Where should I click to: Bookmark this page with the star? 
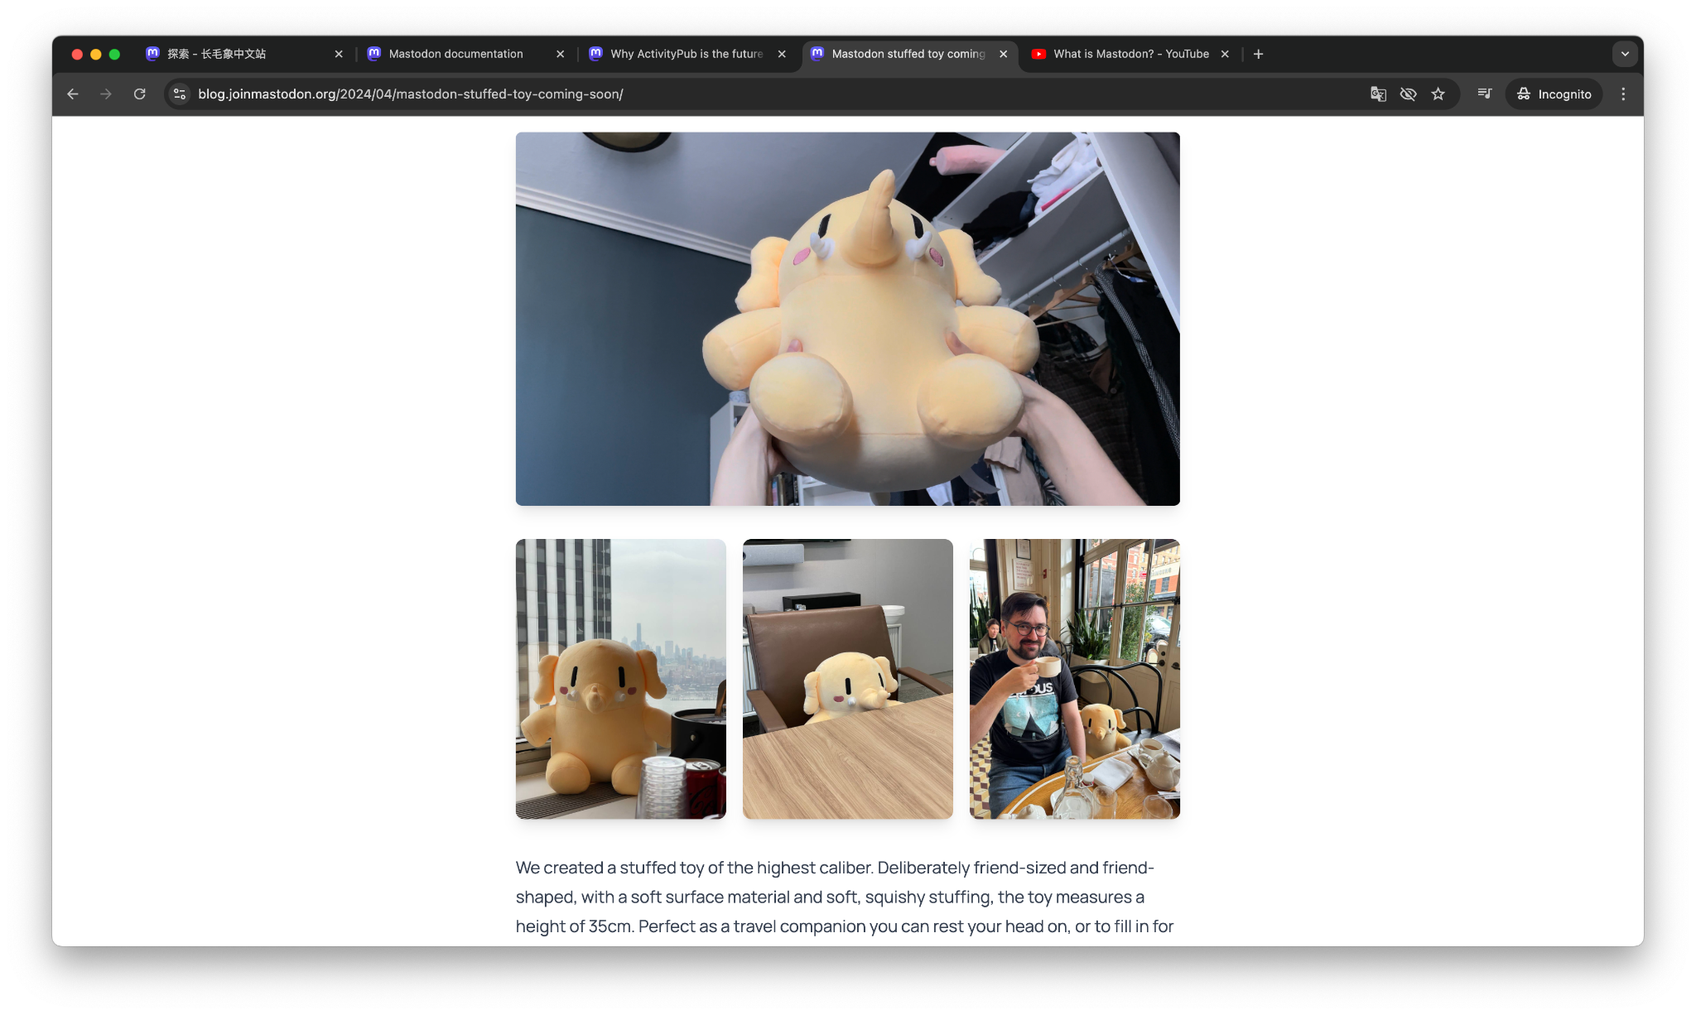point(1438,94)
